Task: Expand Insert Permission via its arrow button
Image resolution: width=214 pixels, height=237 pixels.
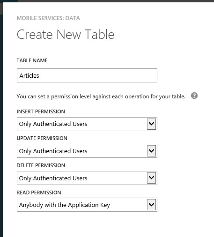Action: click(151, 124)
